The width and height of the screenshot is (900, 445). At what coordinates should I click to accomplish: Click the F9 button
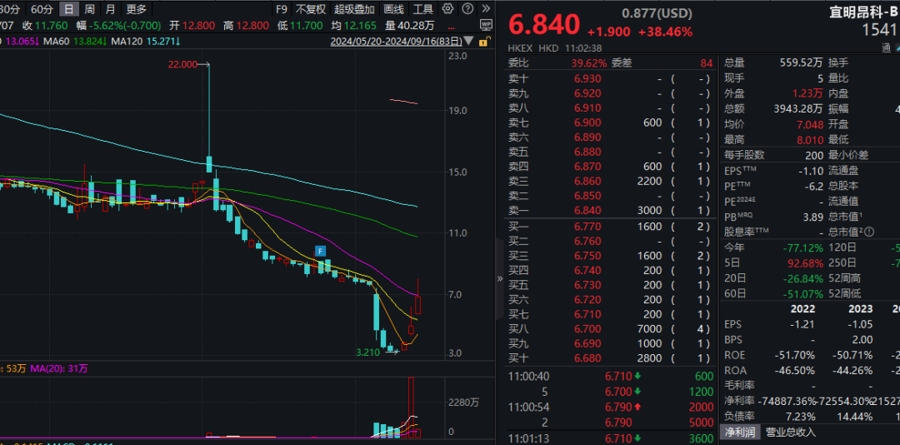(281, 9)
